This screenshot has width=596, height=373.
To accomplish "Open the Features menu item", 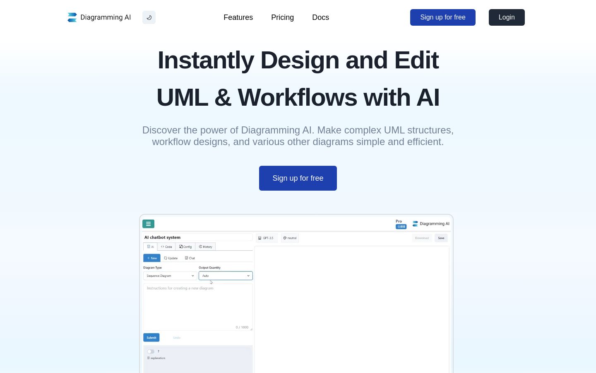I will [x=238, y=17].
